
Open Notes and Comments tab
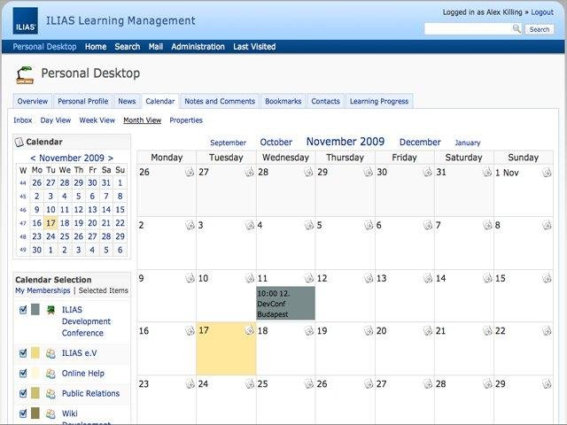pos(220,101)
